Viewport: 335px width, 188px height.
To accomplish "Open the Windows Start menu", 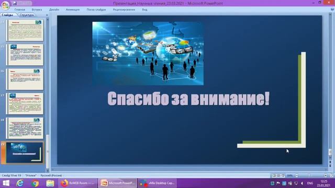I will (x=6, y=183).
